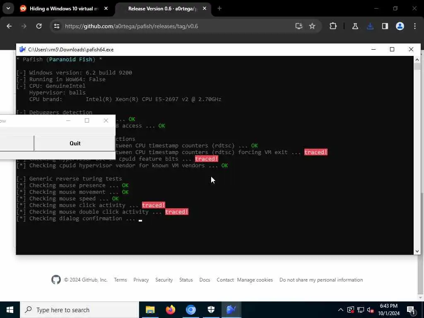This screenshot has width=424, height=318.
Task: Reload the current page
Action: (39, 26)
